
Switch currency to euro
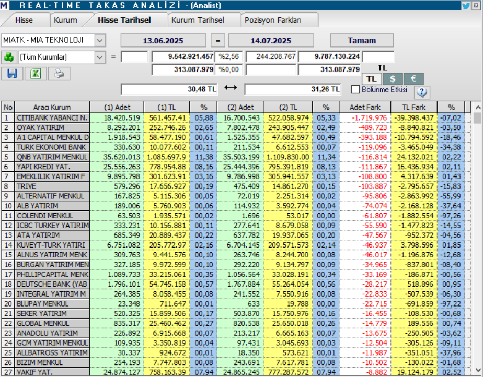[413, 79]
